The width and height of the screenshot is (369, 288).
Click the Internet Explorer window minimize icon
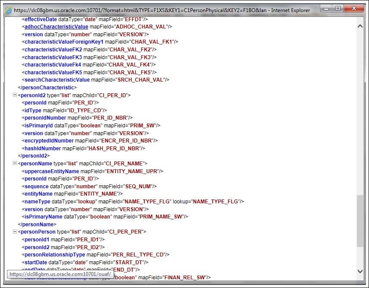click(326, 8)
